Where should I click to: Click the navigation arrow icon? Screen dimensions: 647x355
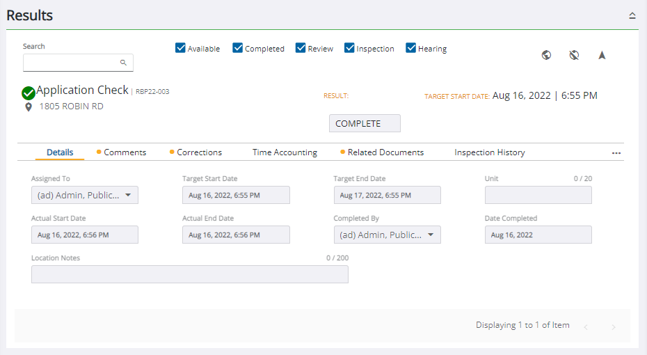tap(602, 56)
